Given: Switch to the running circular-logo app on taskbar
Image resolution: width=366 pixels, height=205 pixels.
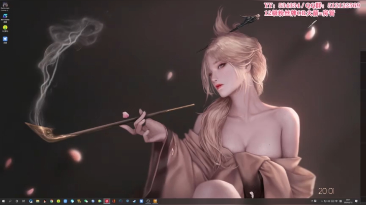Looking at the screenshot, I should tap(148, 201).
